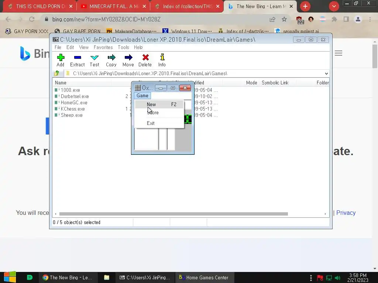The height and width of the screenshot is (283, 378).
Task: Click the Extract toolbar icon
Action: click(78, 60)
